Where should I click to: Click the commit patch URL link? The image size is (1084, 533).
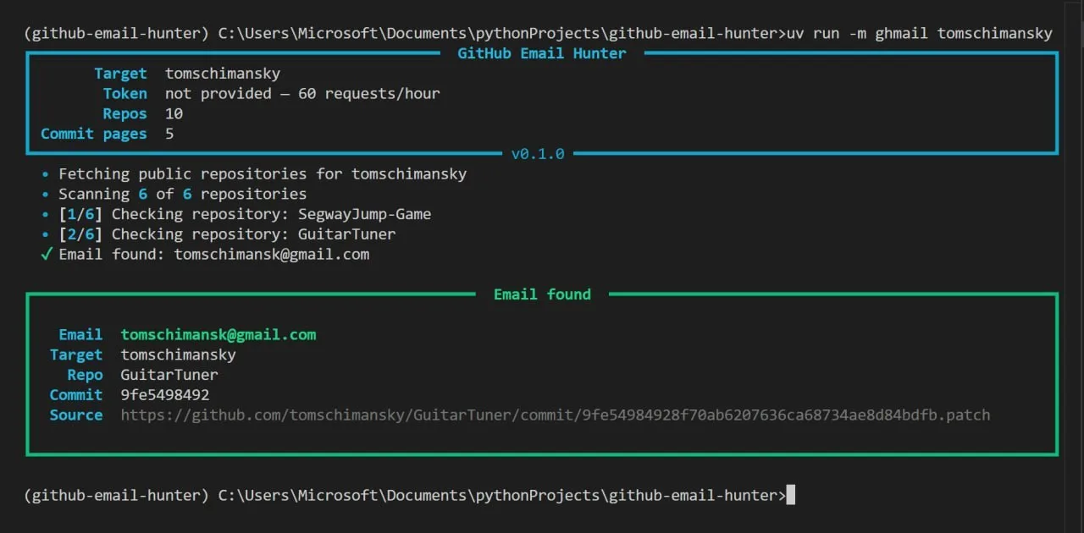pos(556,415)
